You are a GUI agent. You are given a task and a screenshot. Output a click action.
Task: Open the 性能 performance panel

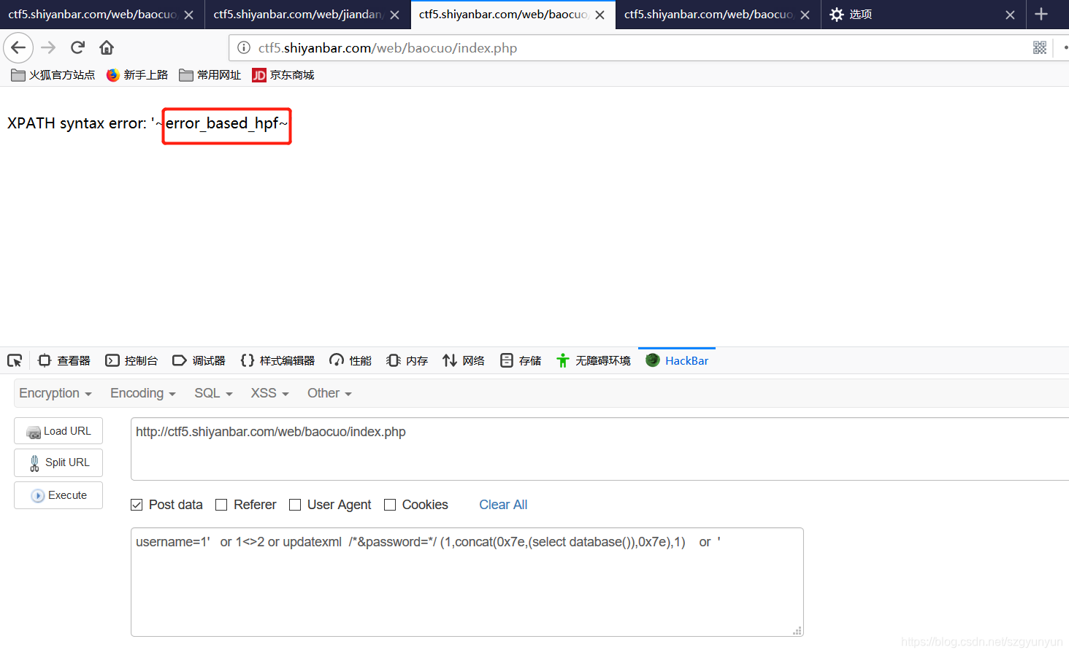pos(350,360)
